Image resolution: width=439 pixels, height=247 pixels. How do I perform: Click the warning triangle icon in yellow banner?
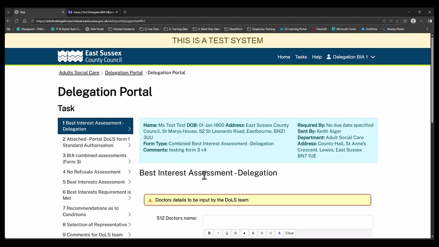[x=150, y=200]
